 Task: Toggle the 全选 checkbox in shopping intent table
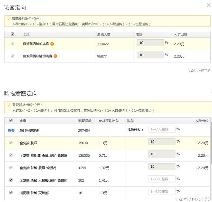coord(11,120)
